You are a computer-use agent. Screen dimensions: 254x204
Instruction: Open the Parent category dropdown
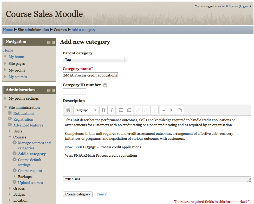95,60
